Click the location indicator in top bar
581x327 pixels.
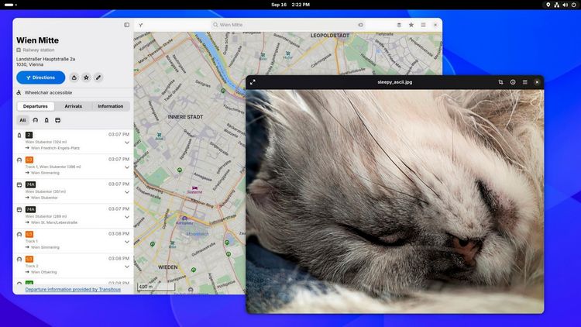point(548,5)
